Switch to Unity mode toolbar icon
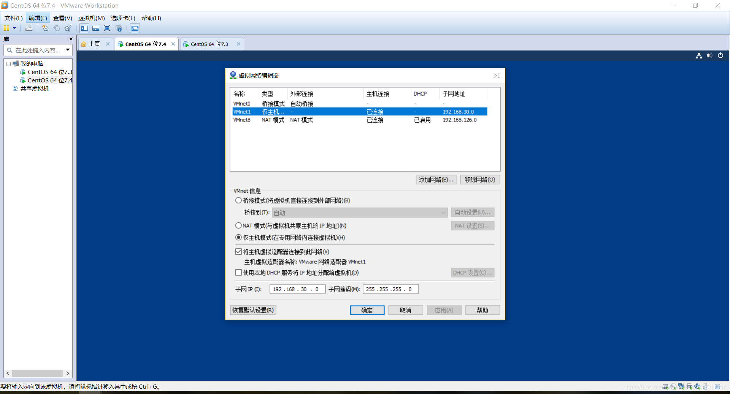730x394 pixels. [x=119, y=28]
